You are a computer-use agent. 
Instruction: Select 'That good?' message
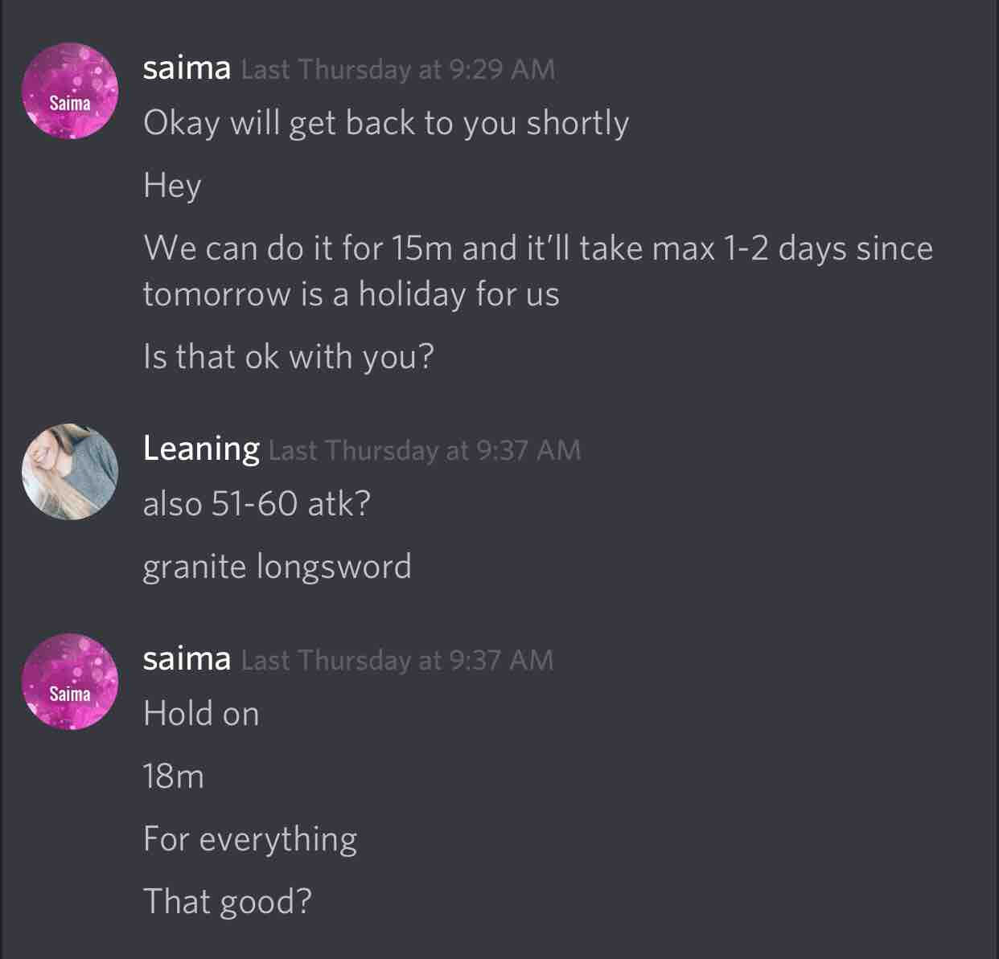(x=227, y=902)
